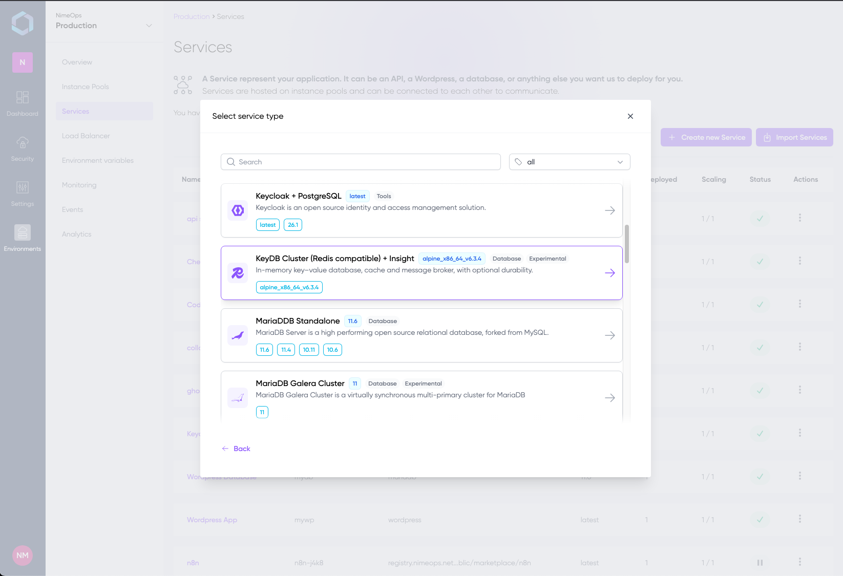Image resolution: width=843 pixels, height=576 pixels.
Task: Click Create new Service button
Action: [x=706, y=137]
